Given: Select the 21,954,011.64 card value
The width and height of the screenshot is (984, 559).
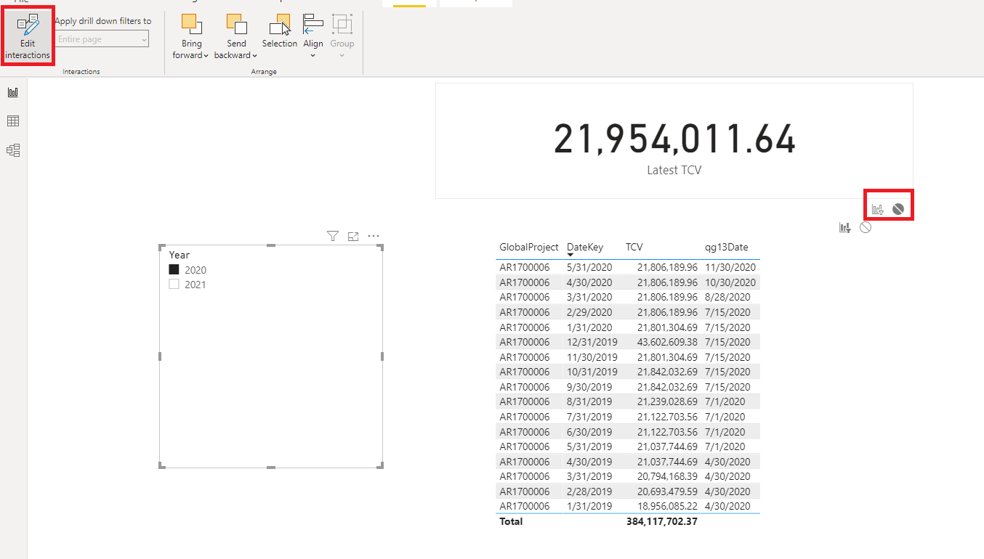Looking at the screenshot, I should click(x=674, y=139).
